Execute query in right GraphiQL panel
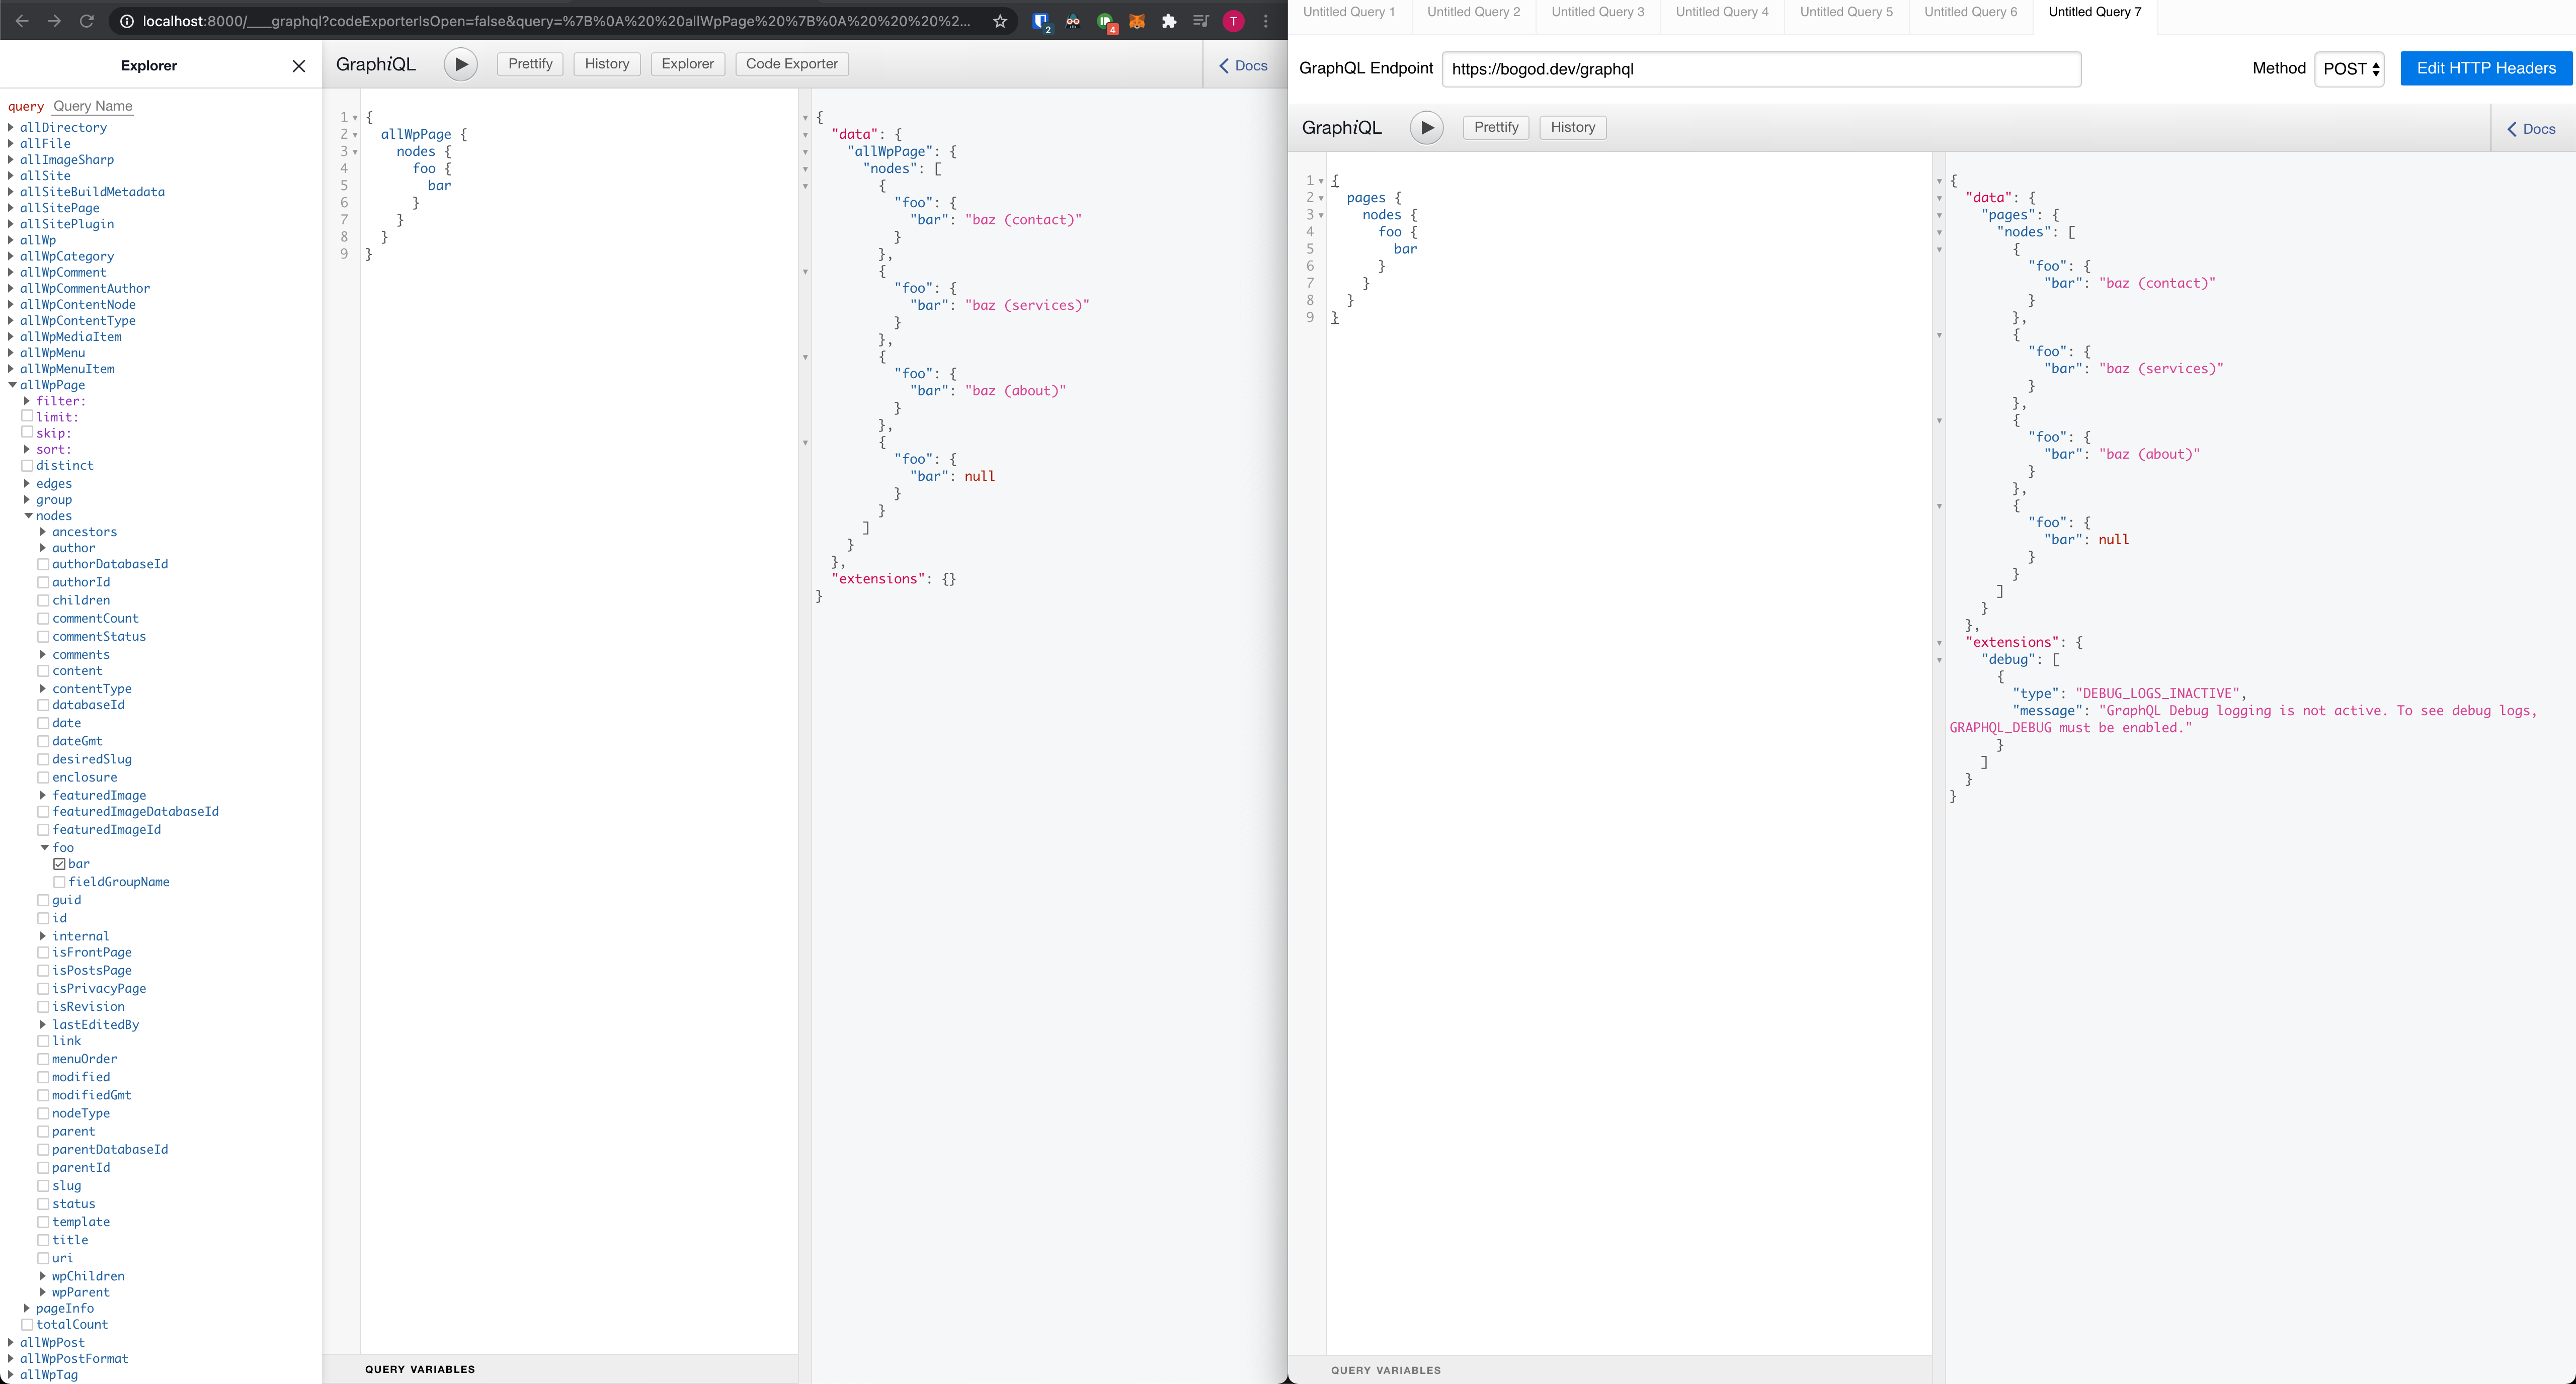This screenshot has height=1384, width=2576. tap(1426, 128)
